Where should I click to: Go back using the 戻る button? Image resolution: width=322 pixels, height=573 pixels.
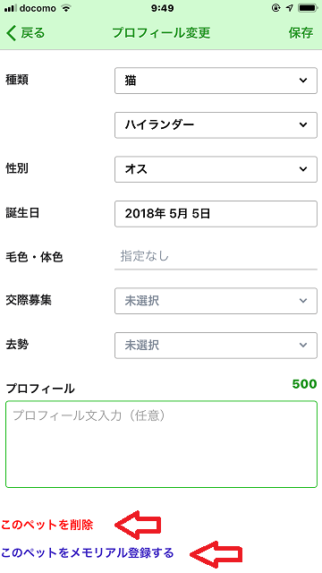tap(26, 33)
